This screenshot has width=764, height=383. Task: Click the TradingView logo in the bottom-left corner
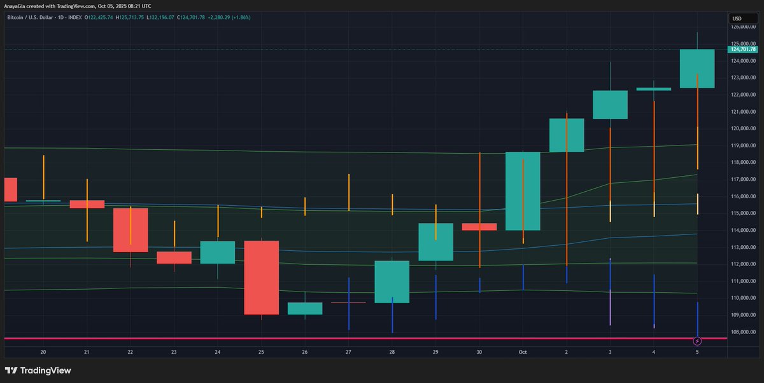38,370
